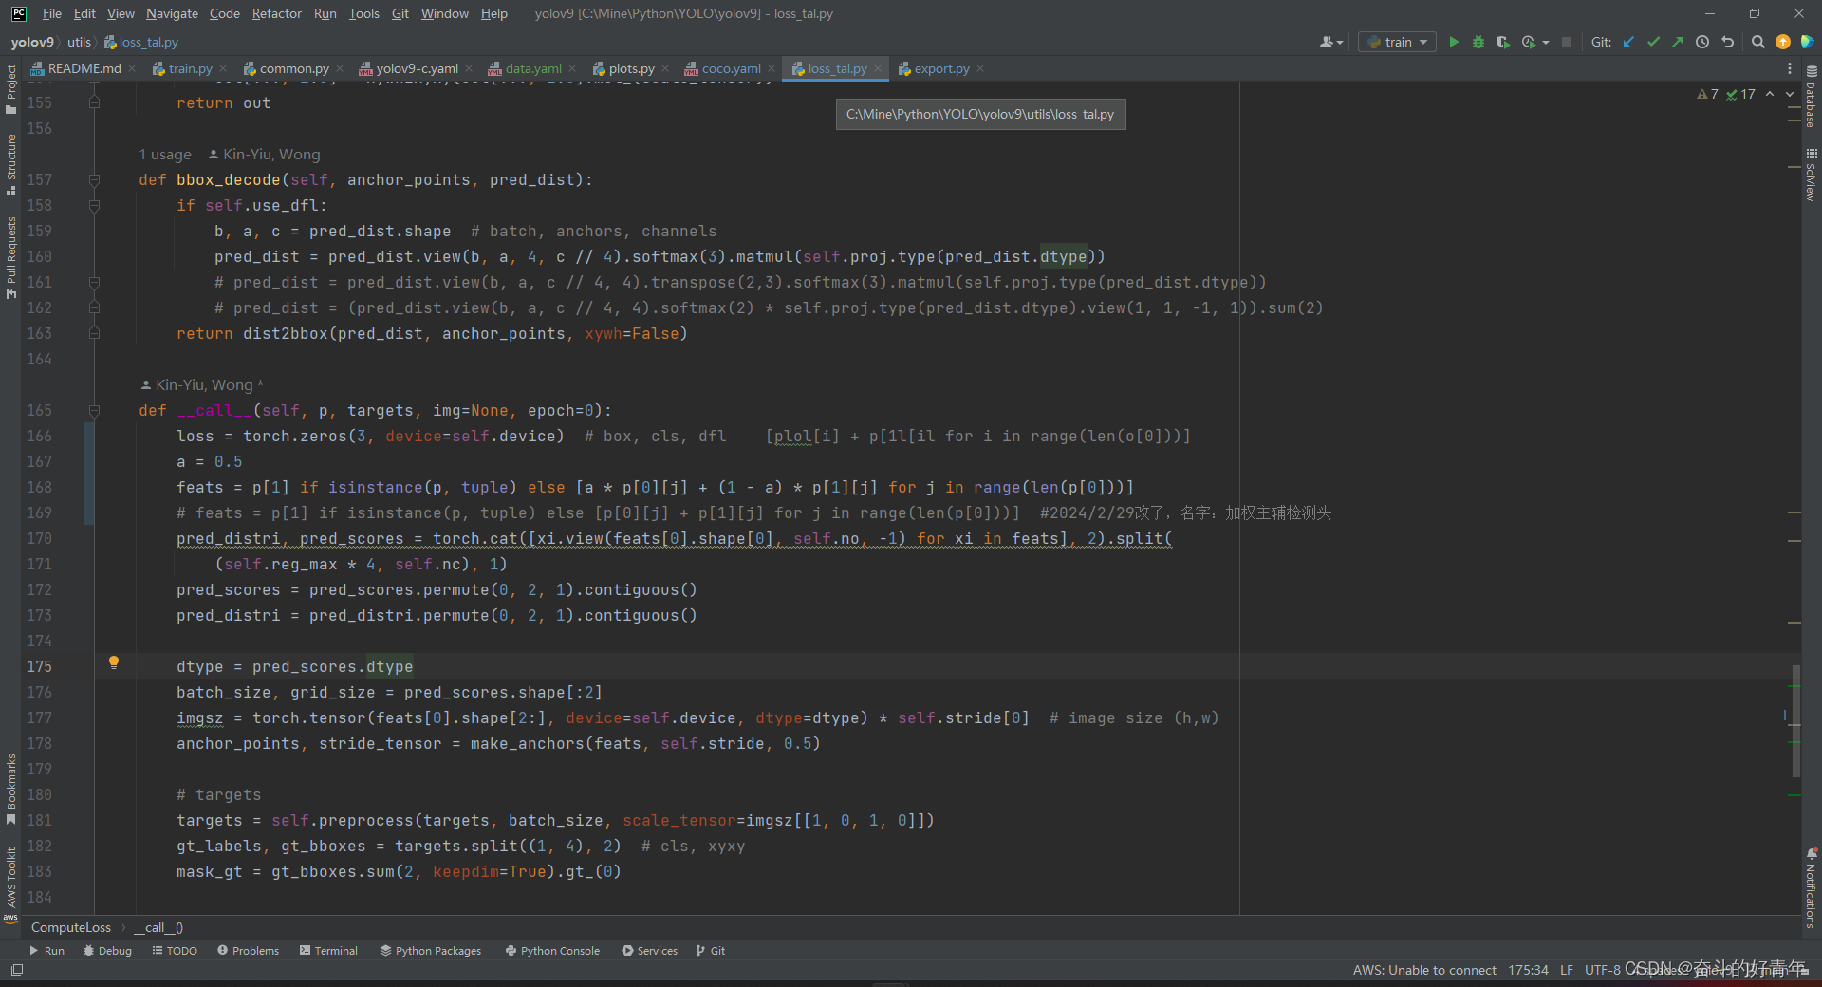This screenshot has height=987, width=1822.
Task: Collapse the __call__ method fold marker
Action: (x=94, y=410)
